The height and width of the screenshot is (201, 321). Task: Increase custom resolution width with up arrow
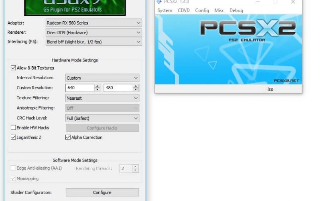coord(98,86)
